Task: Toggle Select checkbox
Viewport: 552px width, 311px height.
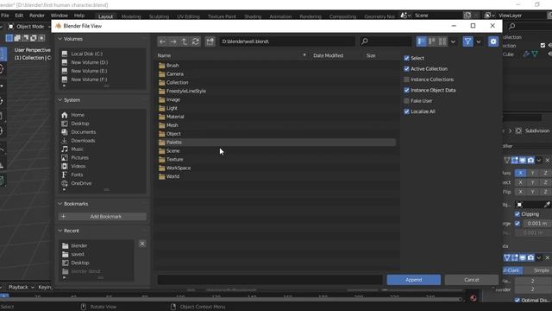Action: tap(406, 58)
